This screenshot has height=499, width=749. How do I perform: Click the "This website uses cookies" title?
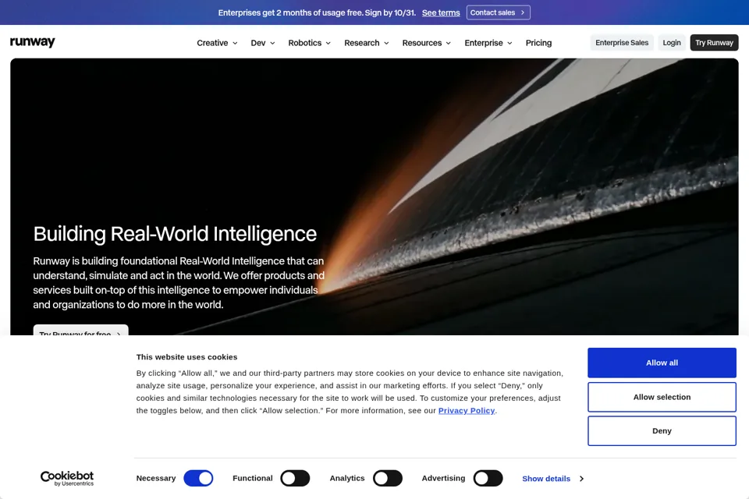(x=186, y=356)
